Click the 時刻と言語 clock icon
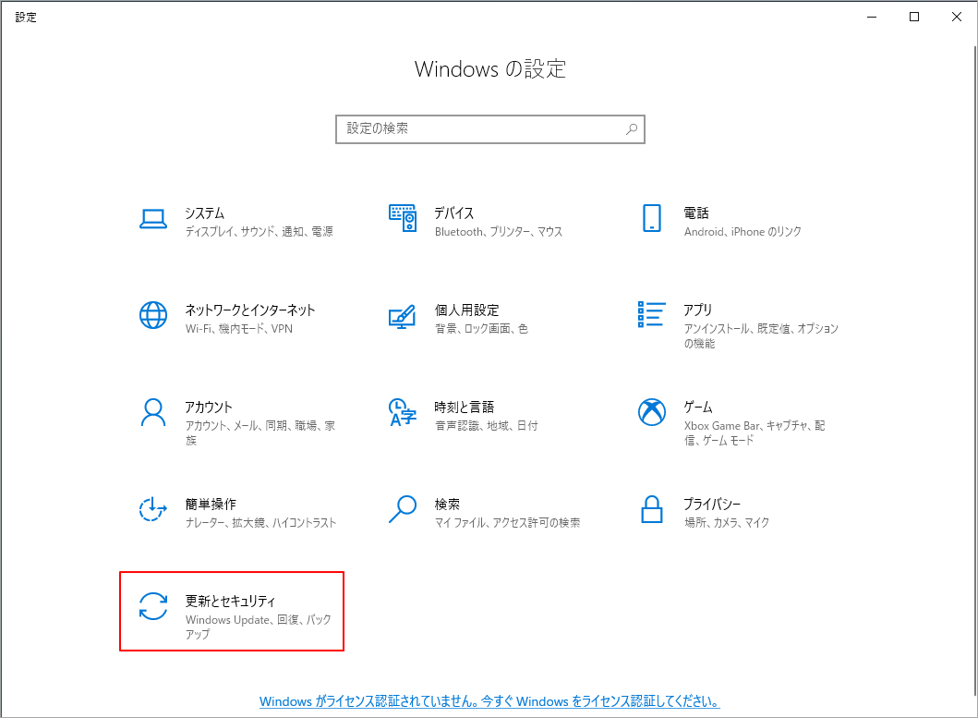Screen dimensions: 978x718 click(403, 412)
